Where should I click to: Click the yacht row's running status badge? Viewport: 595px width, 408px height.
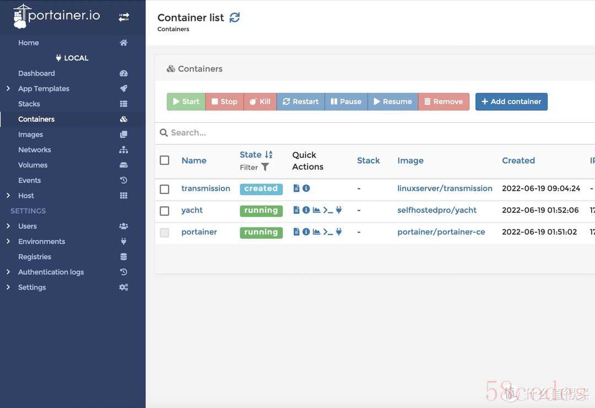pos(261,211)
